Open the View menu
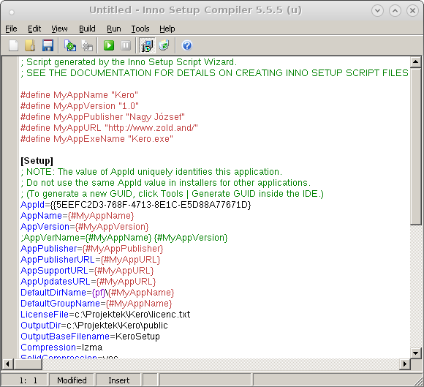 pyautogui.click(x=59, y=29)
